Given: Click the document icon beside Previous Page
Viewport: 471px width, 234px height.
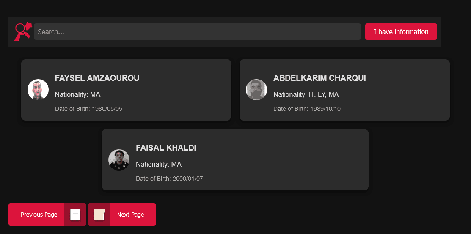Looking at the screenshot, I should point(75,215).
